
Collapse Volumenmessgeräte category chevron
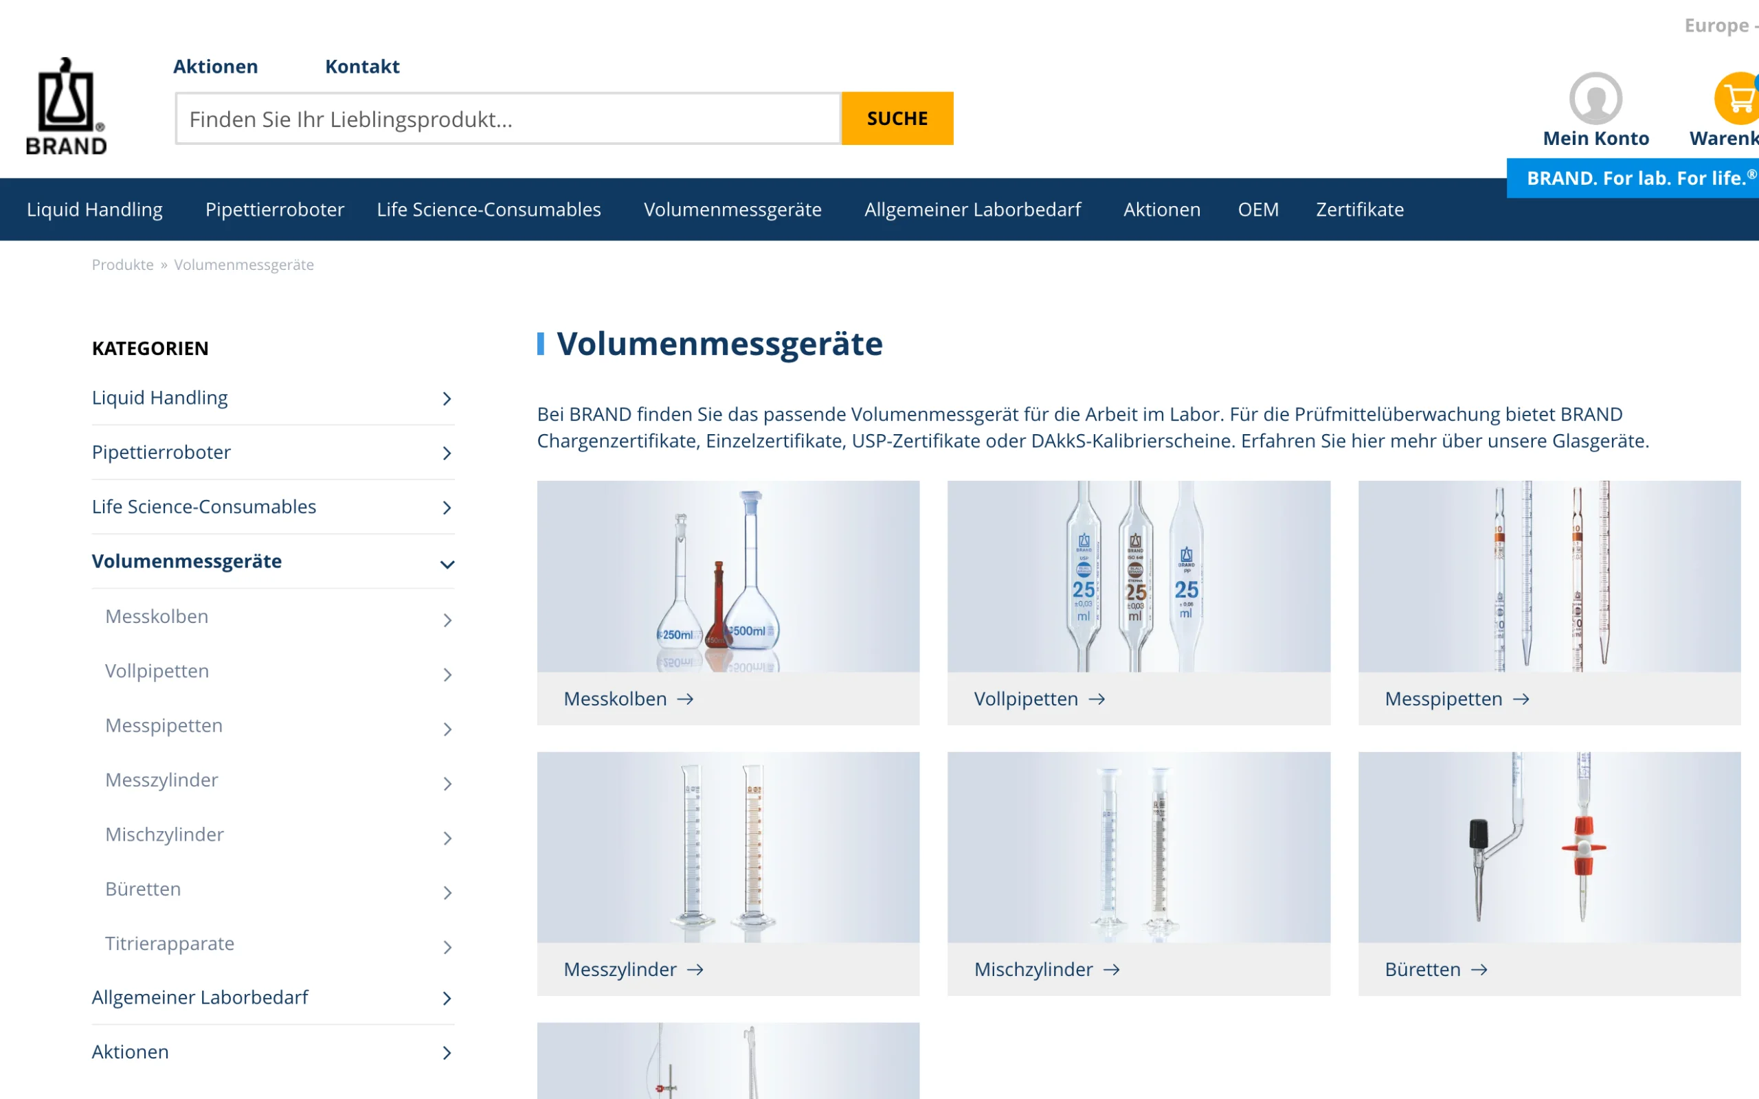(x=447, y=564)
